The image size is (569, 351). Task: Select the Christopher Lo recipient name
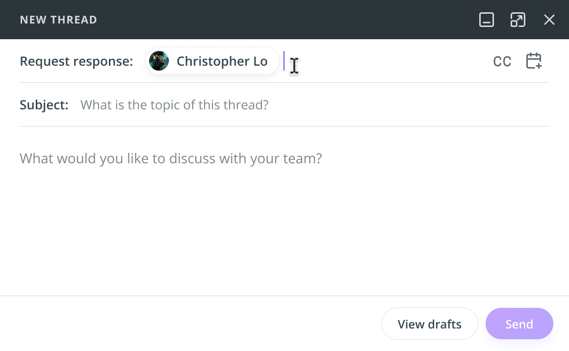click(222, 61)
